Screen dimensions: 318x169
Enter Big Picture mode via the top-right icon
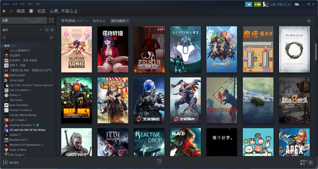pyautogui.click(x=297, y=4)
